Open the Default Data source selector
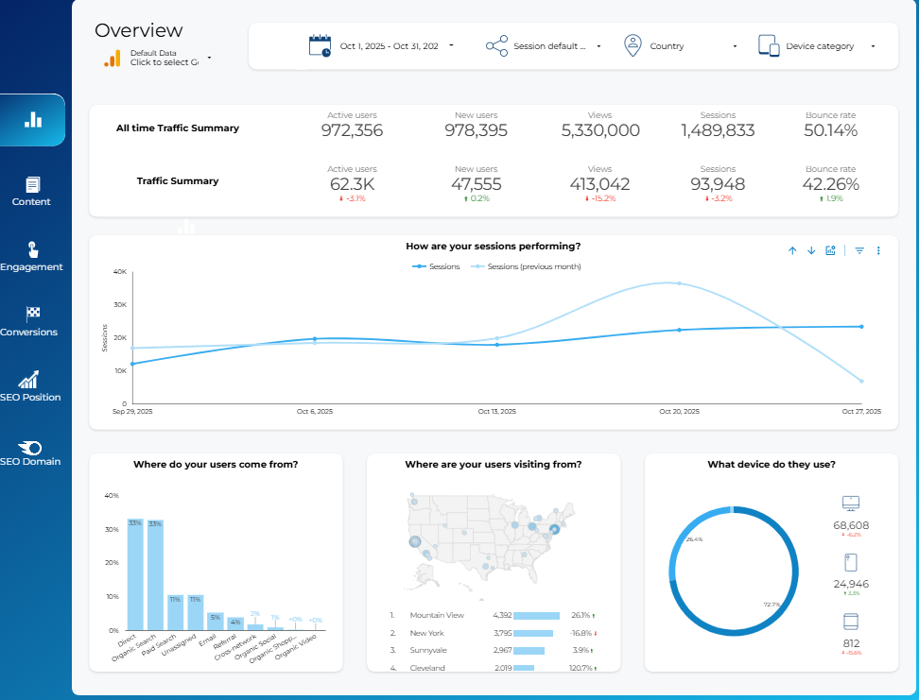This screenshot has height=700, width=919. click(x=161, y=57)
